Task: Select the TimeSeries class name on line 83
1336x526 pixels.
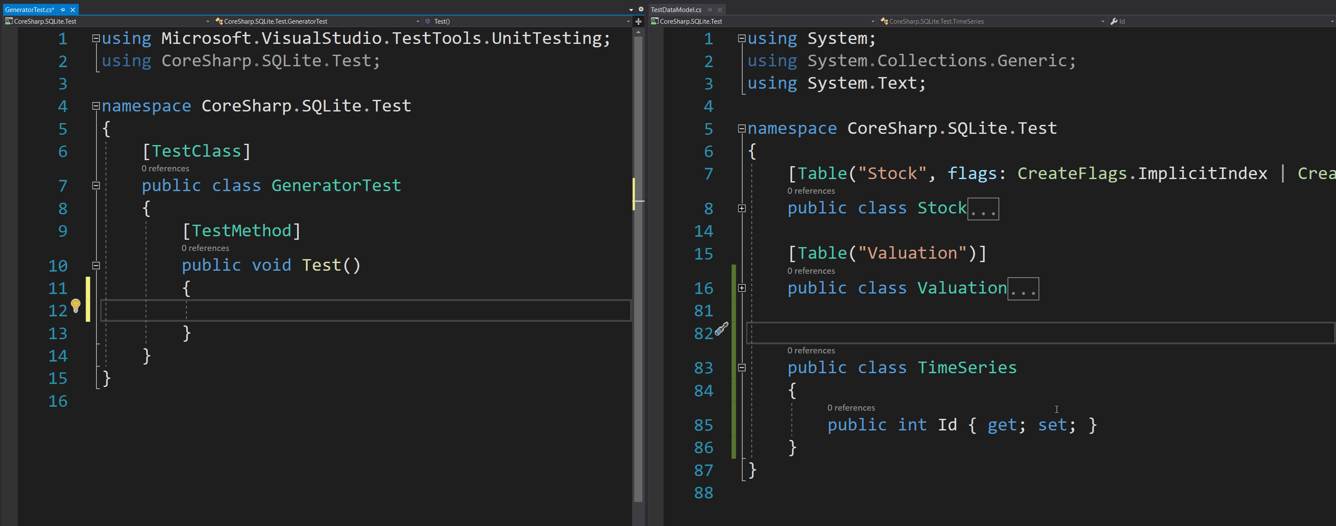Action: tap(967, 367)
